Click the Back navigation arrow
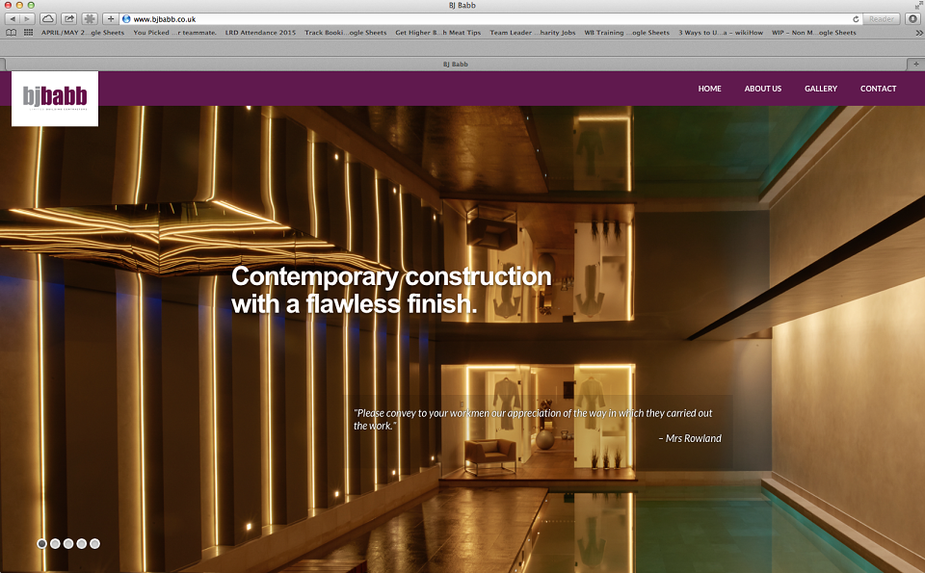Viewport: 925px width, 573px height. [x=12, y=17]
